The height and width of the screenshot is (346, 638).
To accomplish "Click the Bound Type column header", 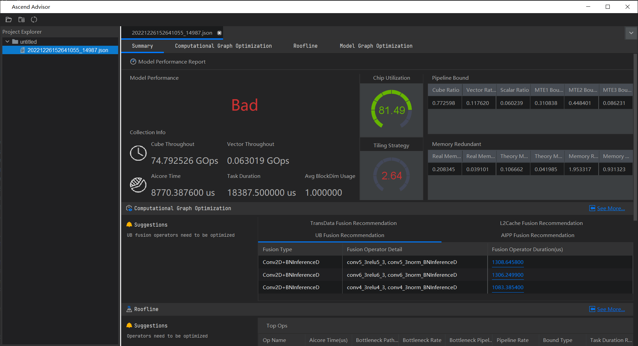I will click(x=562, y=340).
